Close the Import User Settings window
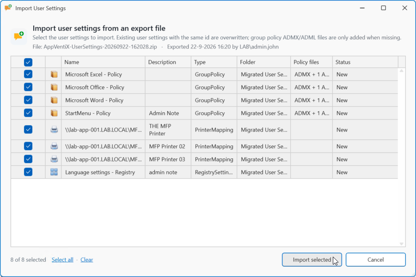Image resolution: width=416 pixels, height=277 pixels. 404,8
